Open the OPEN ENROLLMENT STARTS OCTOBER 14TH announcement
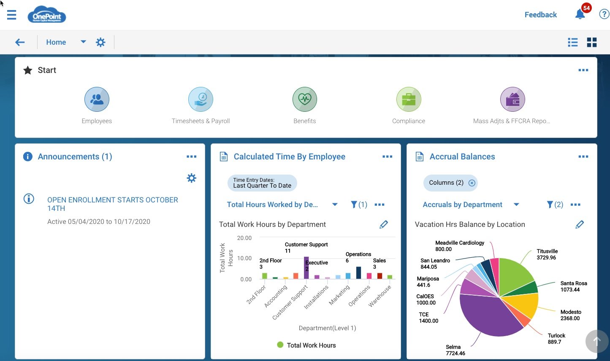 tap(113, 204)
